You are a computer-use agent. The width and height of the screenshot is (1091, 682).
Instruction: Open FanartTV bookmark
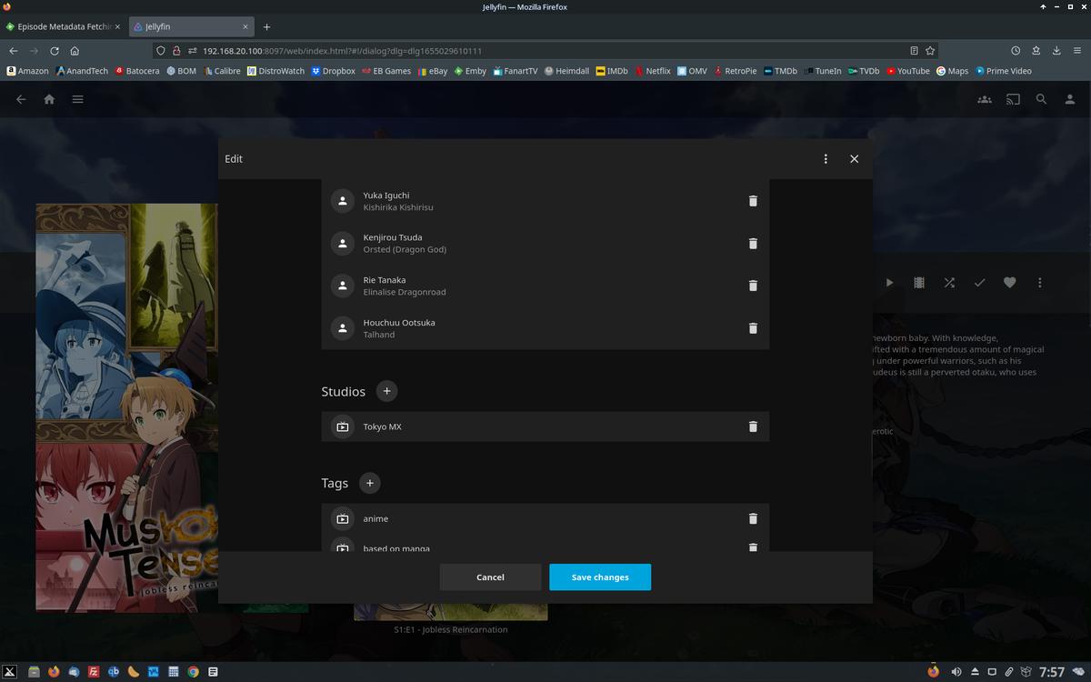[515, 71]
